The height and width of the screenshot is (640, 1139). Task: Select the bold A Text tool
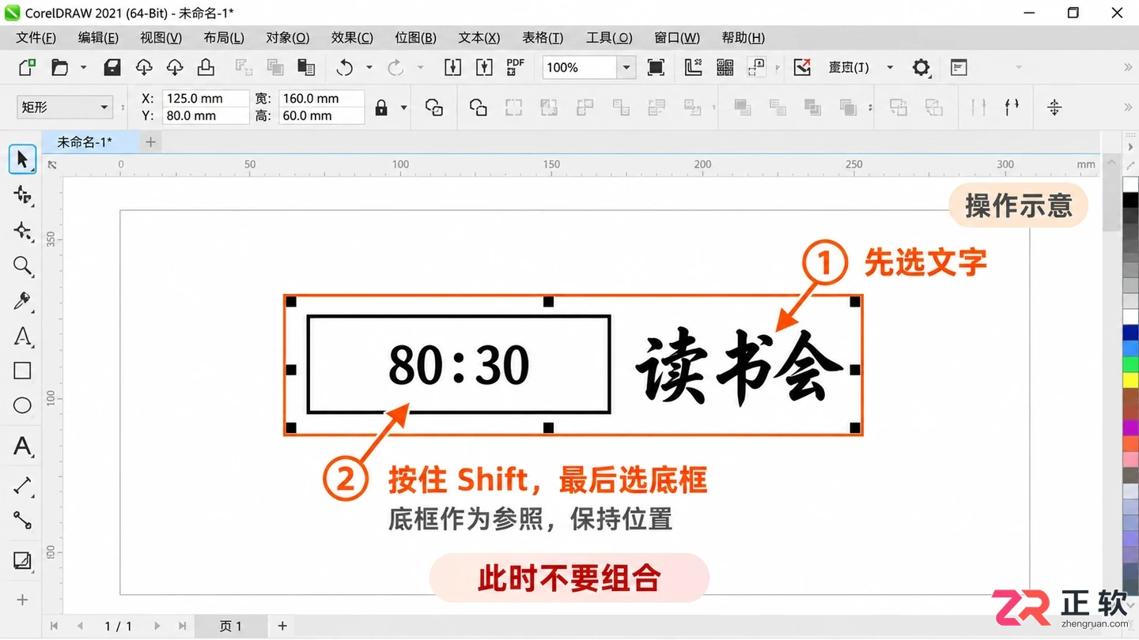tap(22, 446)
